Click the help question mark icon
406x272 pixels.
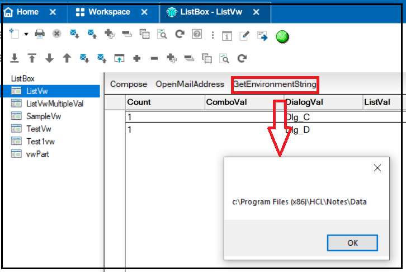196,34
